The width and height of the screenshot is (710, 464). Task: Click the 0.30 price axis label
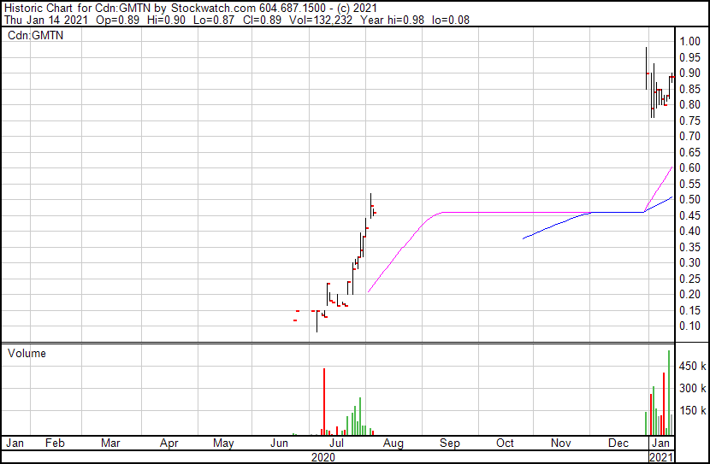coord(689,262)
